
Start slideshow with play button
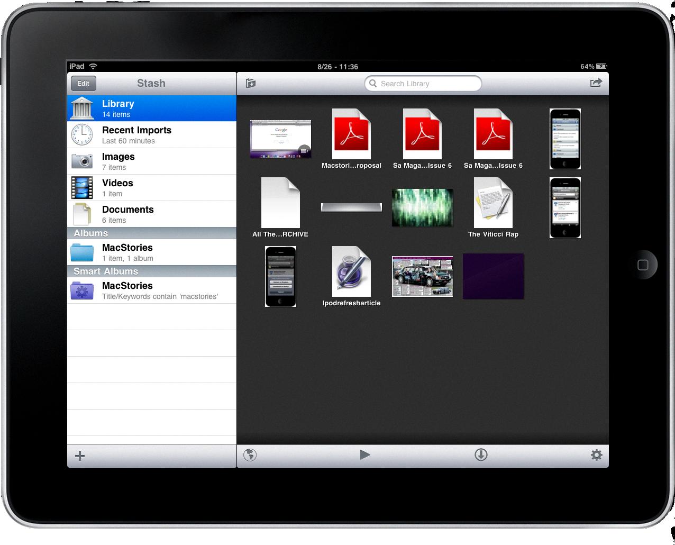pyautogui.click(x=365, y=455)
